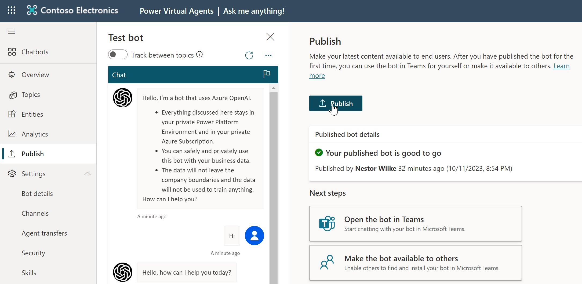Click the Microsoft Teams icon
Viewport: 582px width, 284px height.
327,224
